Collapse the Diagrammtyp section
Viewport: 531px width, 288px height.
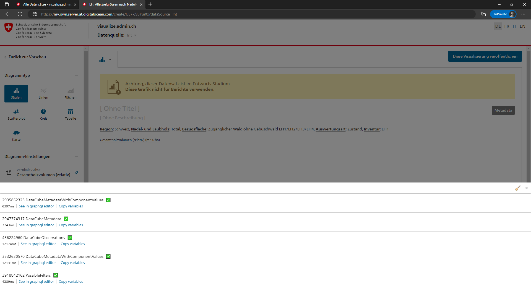pyautogui.click(x=77, y=75)
